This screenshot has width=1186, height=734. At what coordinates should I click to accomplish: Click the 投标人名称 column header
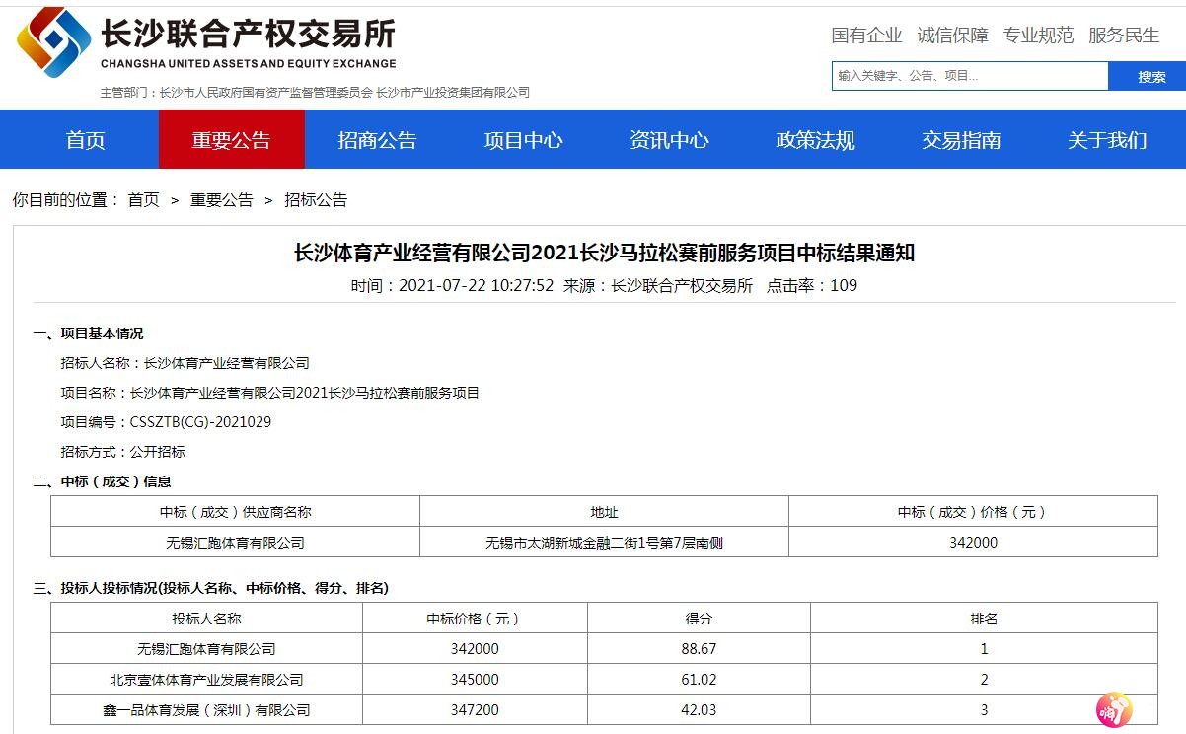pyautogui.click(x=206, y=619)
